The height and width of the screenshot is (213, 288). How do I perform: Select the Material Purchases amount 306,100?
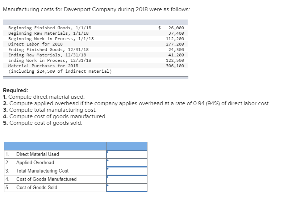[x=175, y=66]
